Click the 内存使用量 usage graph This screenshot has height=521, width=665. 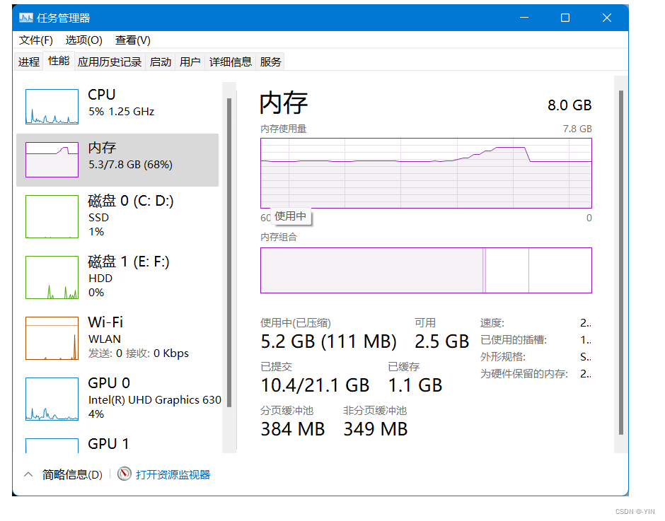point(426,173)
